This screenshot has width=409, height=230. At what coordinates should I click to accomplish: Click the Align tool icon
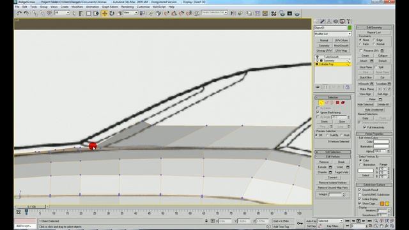coord(240,13)
